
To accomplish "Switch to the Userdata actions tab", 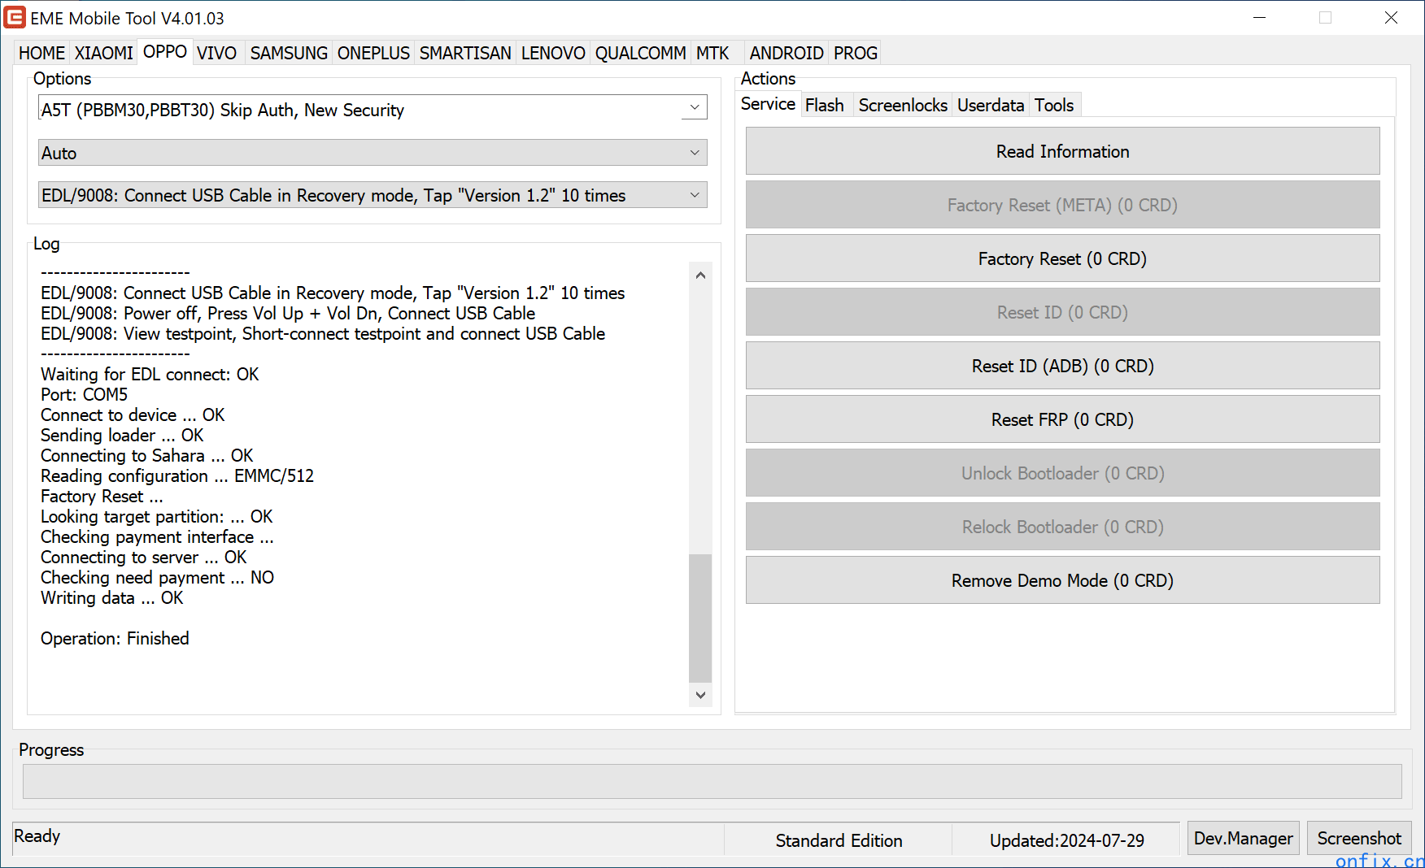I will click(991, 105).
